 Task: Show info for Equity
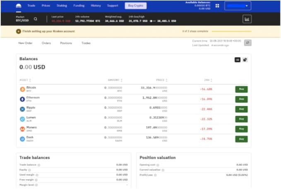pyautogui.click(x=29, y=170)
